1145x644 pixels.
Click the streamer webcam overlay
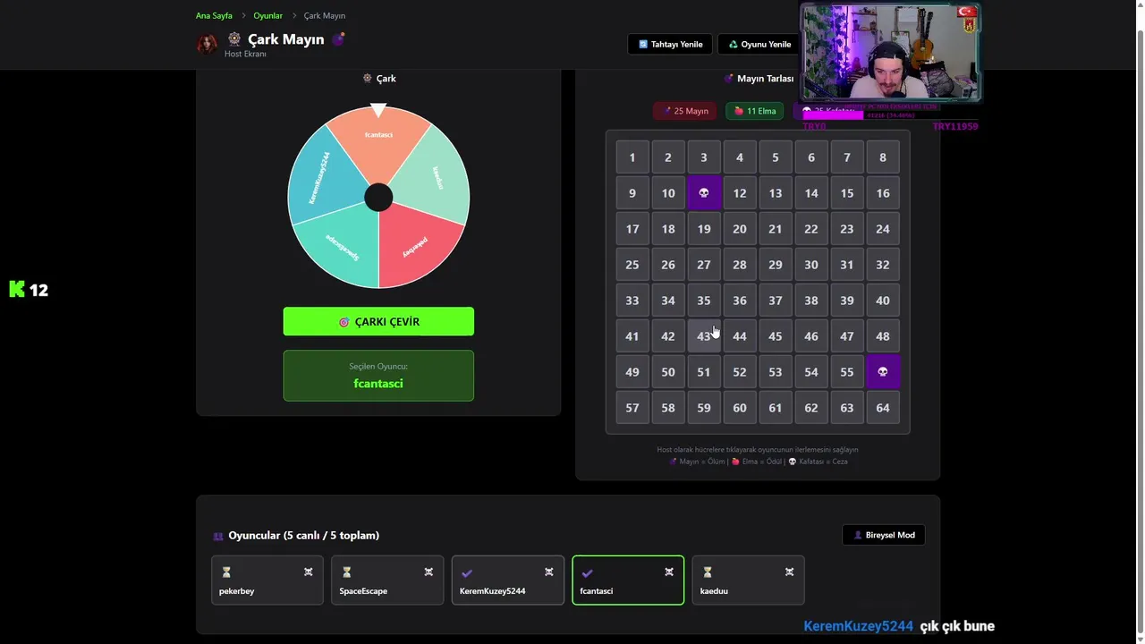[891, 53]
